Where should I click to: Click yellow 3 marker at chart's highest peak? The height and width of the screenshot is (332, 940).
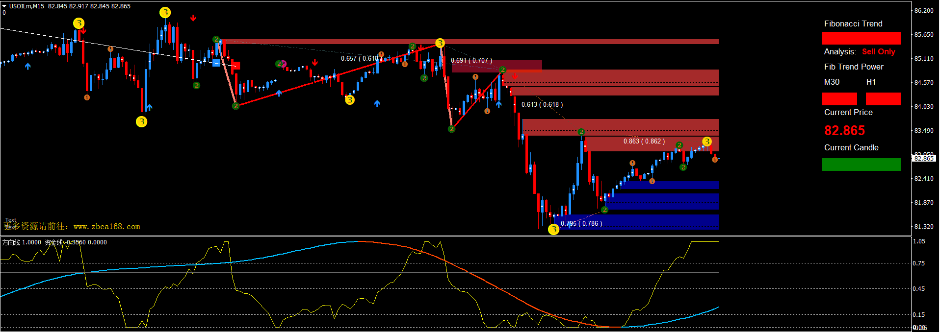coord(165,12)
